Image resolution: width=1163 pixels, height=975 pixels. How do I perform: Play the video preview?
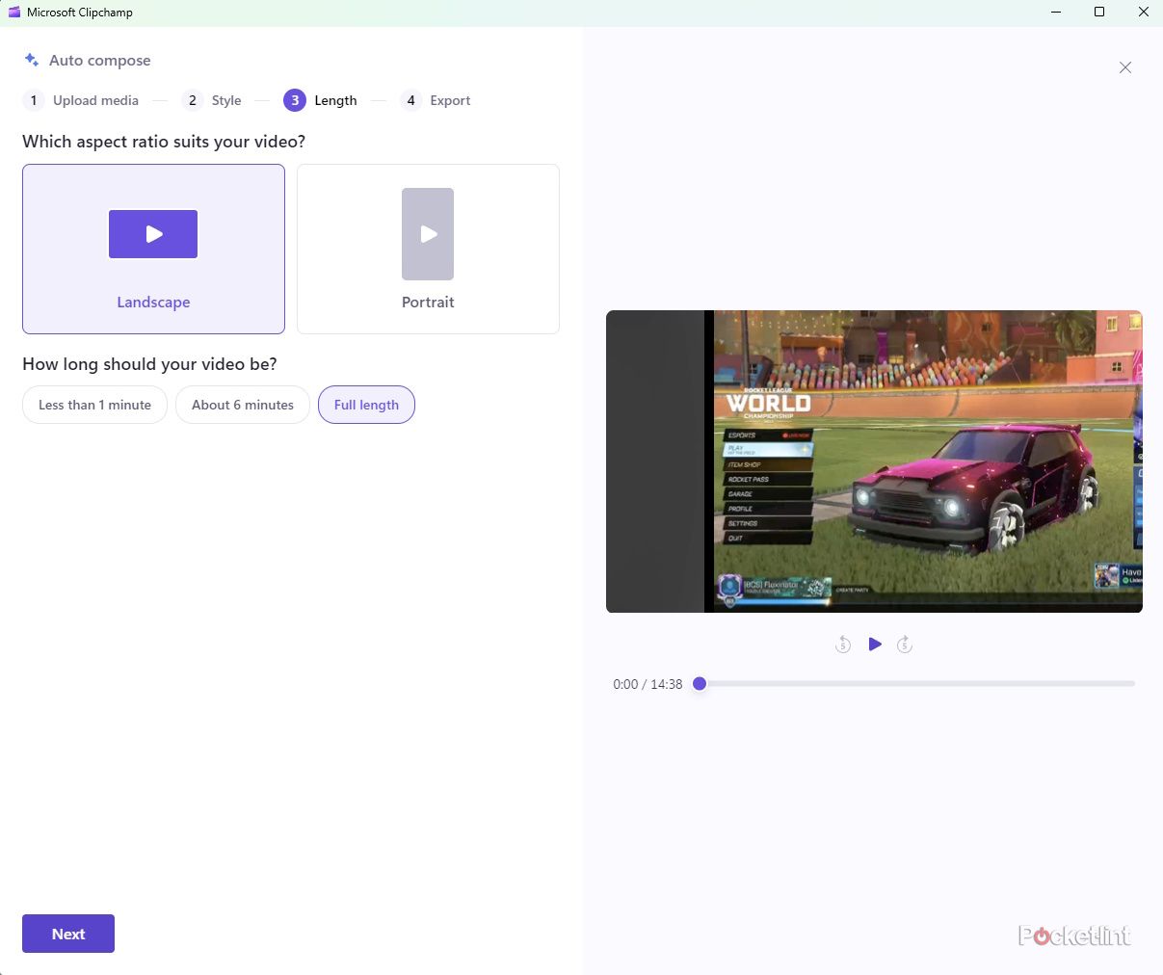pos(875,644)
